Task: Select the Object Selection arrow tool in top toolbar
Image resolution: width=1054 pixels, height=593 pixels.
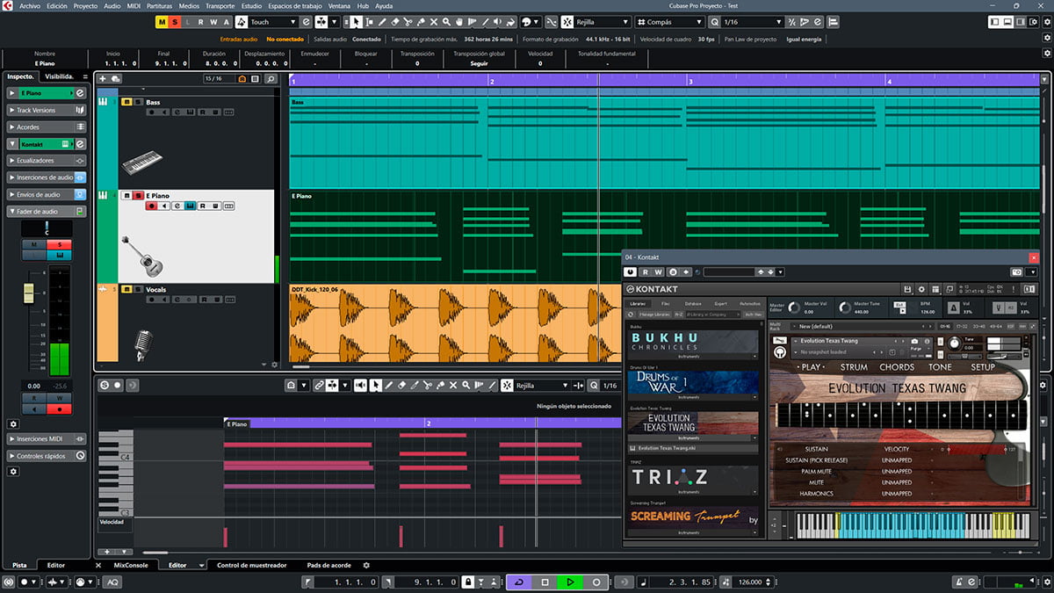Action: tap(357, 22)
